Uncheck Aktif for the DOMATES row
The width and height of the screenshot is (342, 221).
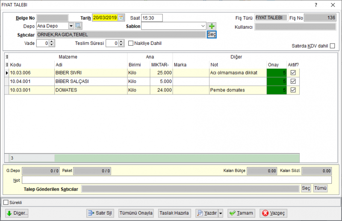point(293,90)
